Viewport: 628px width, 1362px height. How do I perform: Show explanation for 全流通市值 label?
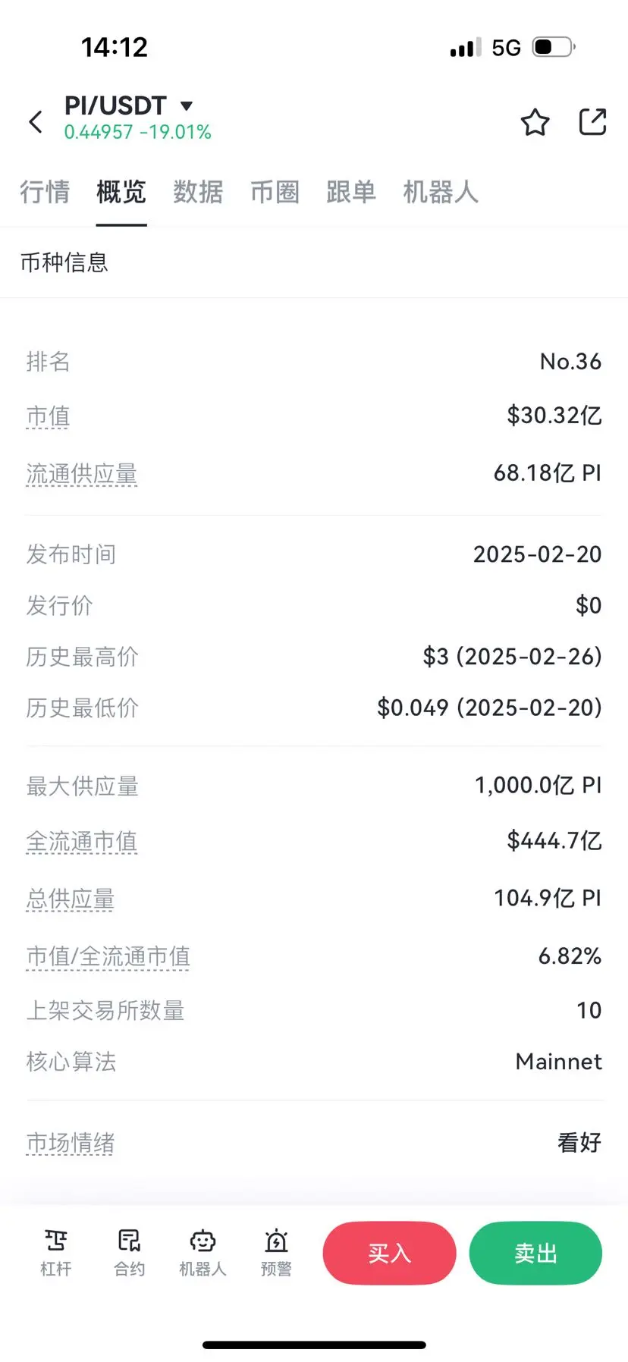coord(82,842)
